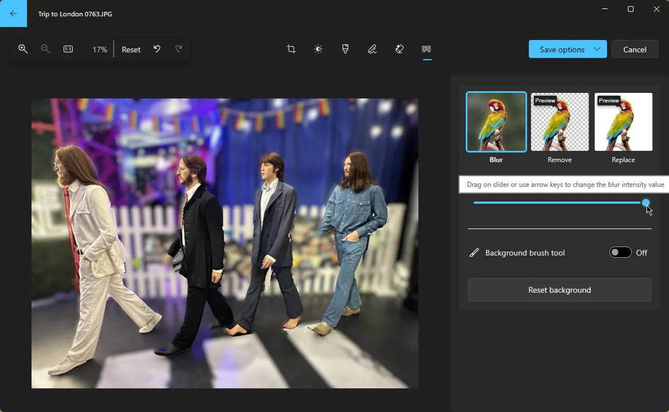The width and height of the screenshot is (669, 412).
Task: Open the Adjustment controls
Action: pyautogui.click(x=318, y=49)
